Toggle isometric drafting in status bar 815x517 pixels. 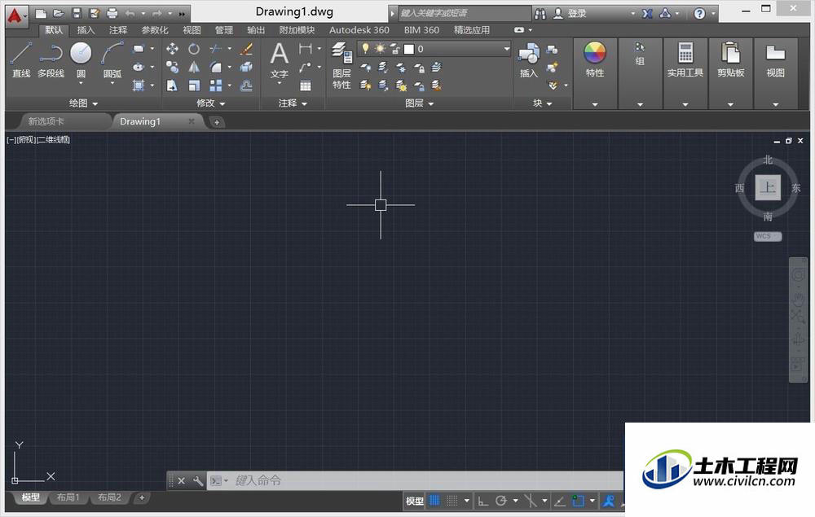point(531,501)
